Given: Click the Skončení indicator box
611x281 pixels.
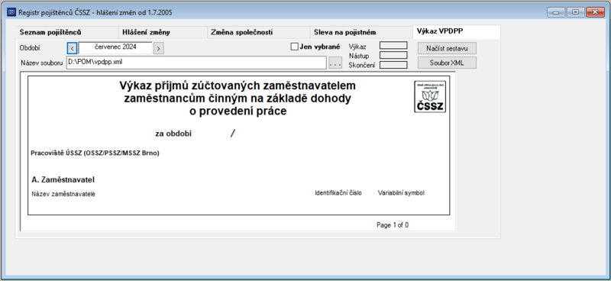Looking at the screenshot, I should (393, 65).
